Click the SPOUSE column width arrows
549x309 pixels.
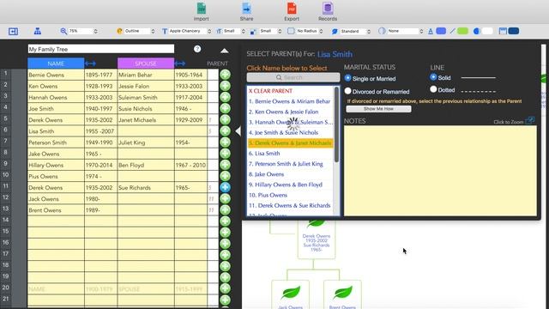click(x=180, y=64)
